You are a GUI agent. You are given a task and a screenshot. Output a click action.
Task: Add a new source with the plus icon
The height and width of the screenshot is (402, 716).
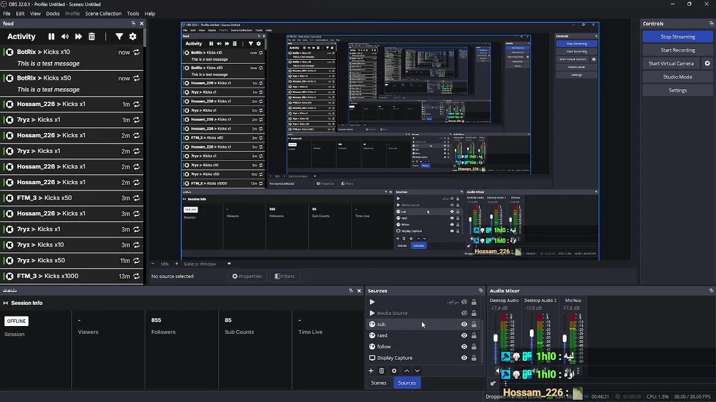[x=371, y=371]
